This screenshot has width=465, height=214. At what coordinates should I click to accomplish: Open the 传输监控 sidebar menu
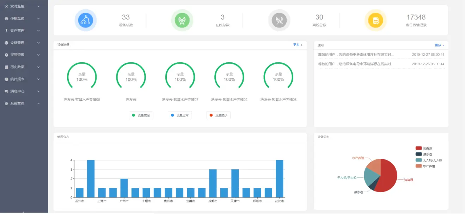(17, 18)
